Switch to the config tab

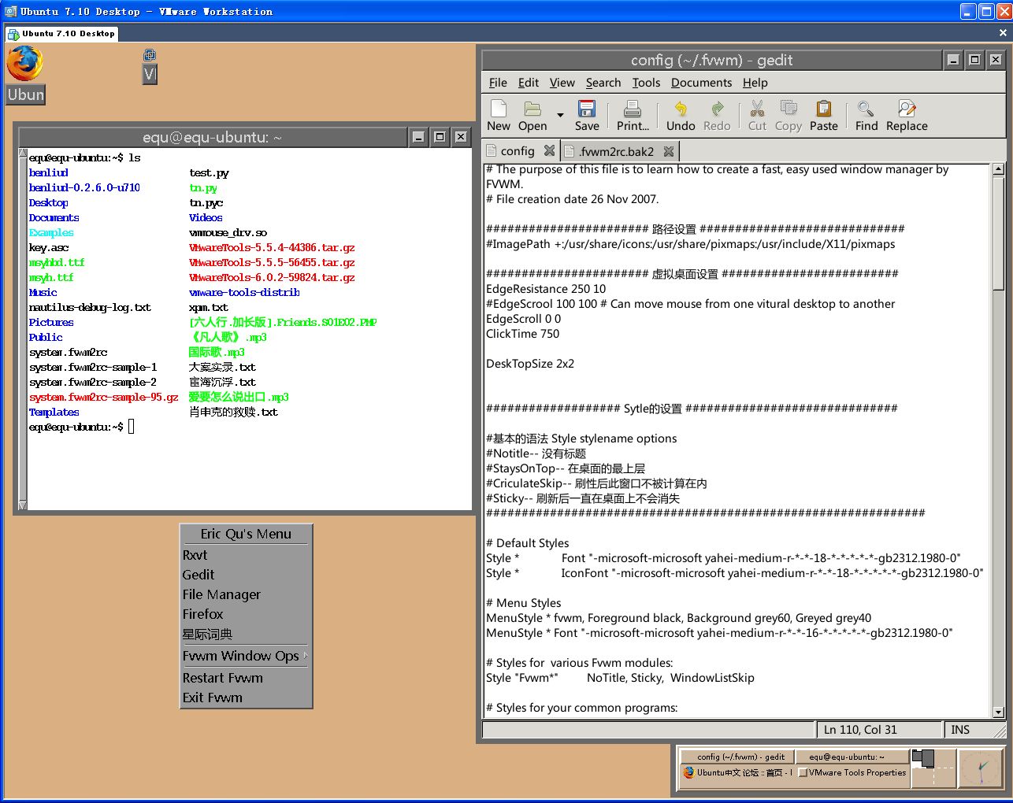[518, 151]
